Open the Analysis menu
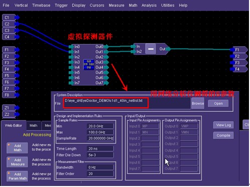This screenshot has width=250, height=187. 149,6
